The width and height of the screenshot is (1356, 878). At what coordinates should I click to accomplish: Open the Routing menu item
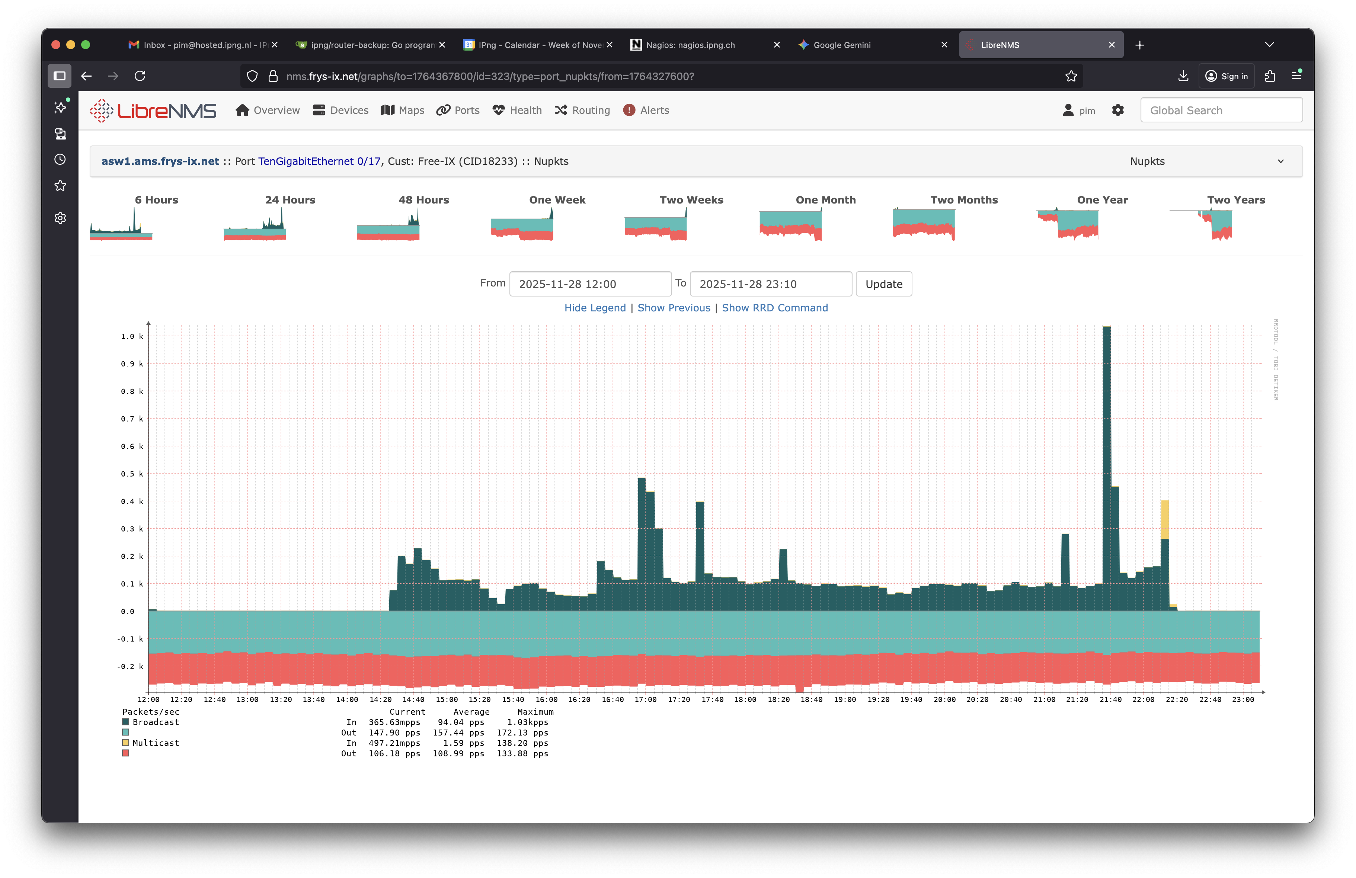point(582,110)
